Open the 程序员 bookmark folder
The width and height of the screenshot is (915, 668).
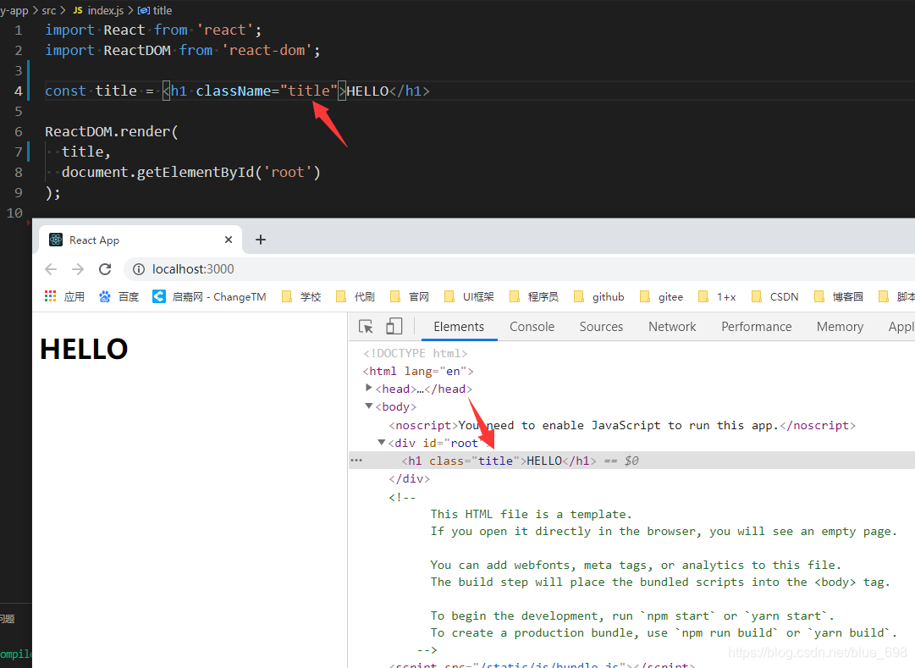pos(534,296)
